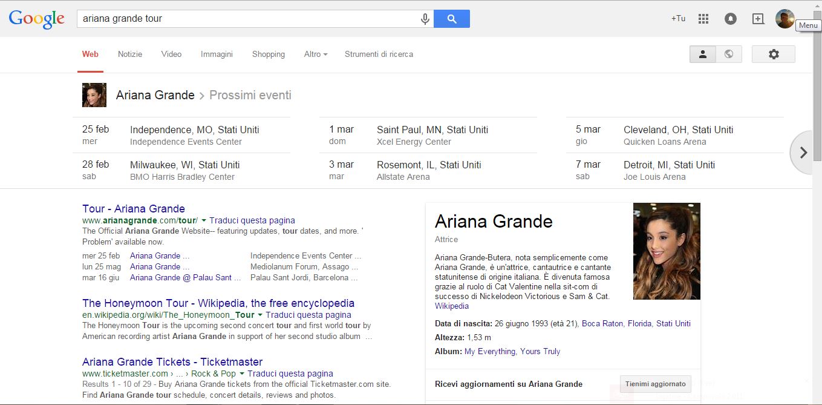Switch to Video tab
This screenshot has height=405, width=822.
(171, 54)
